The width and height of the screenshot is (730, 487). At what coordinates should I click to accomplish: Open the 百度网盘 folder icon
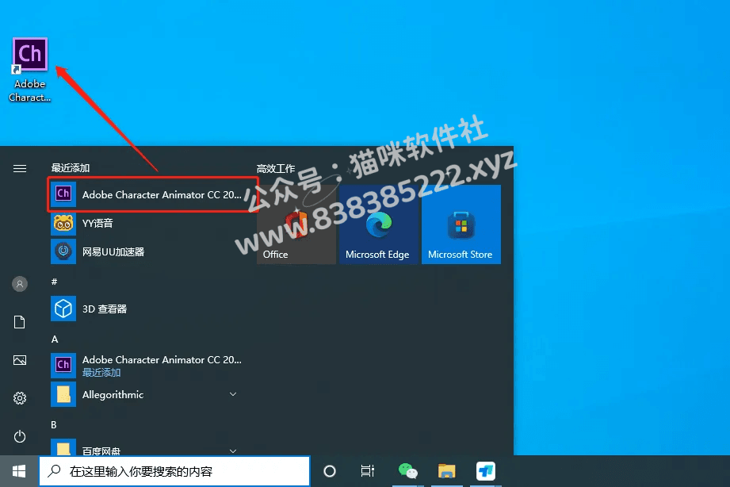pos(63,447)
